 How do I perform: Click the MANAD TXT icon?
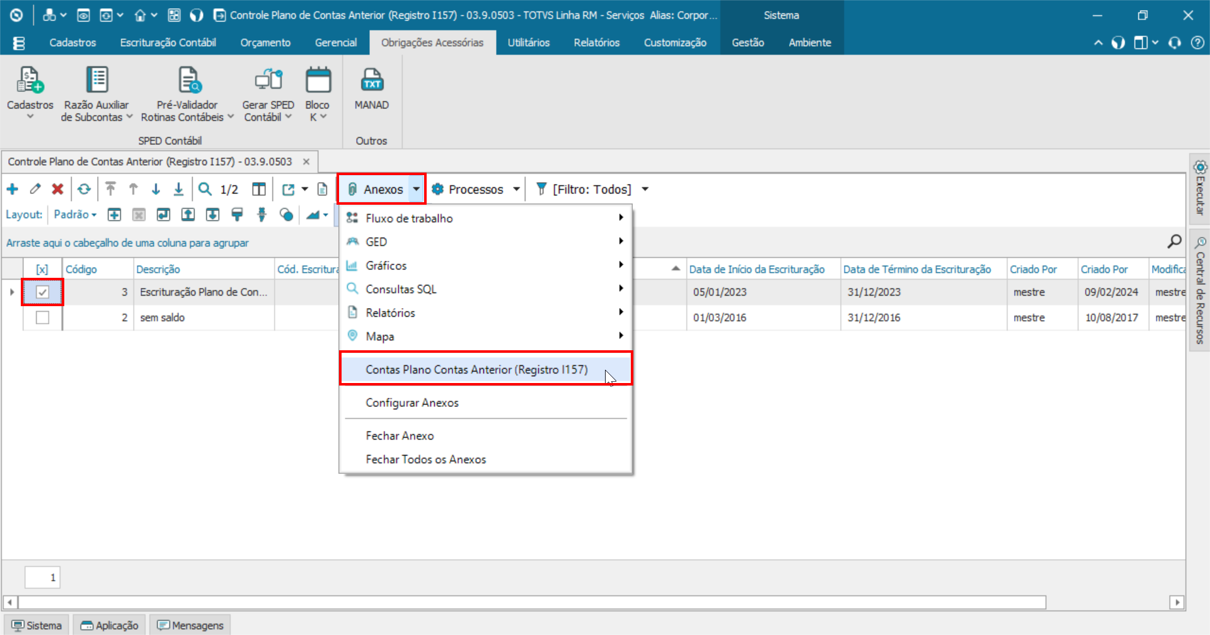[371, 81]
